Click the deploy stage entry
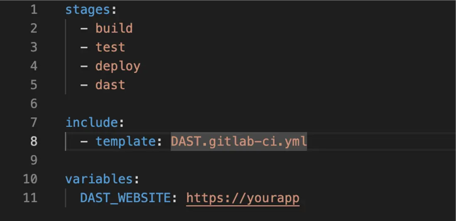 118,66
